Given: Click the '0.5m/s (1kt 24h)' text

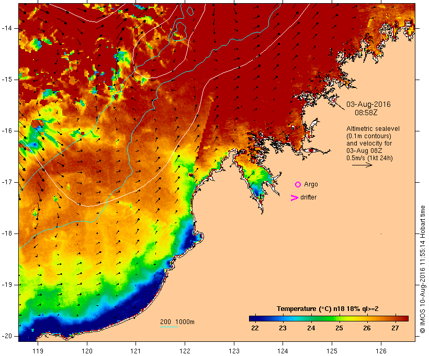Looking at the screenshot, I should (x=370, y=158).
